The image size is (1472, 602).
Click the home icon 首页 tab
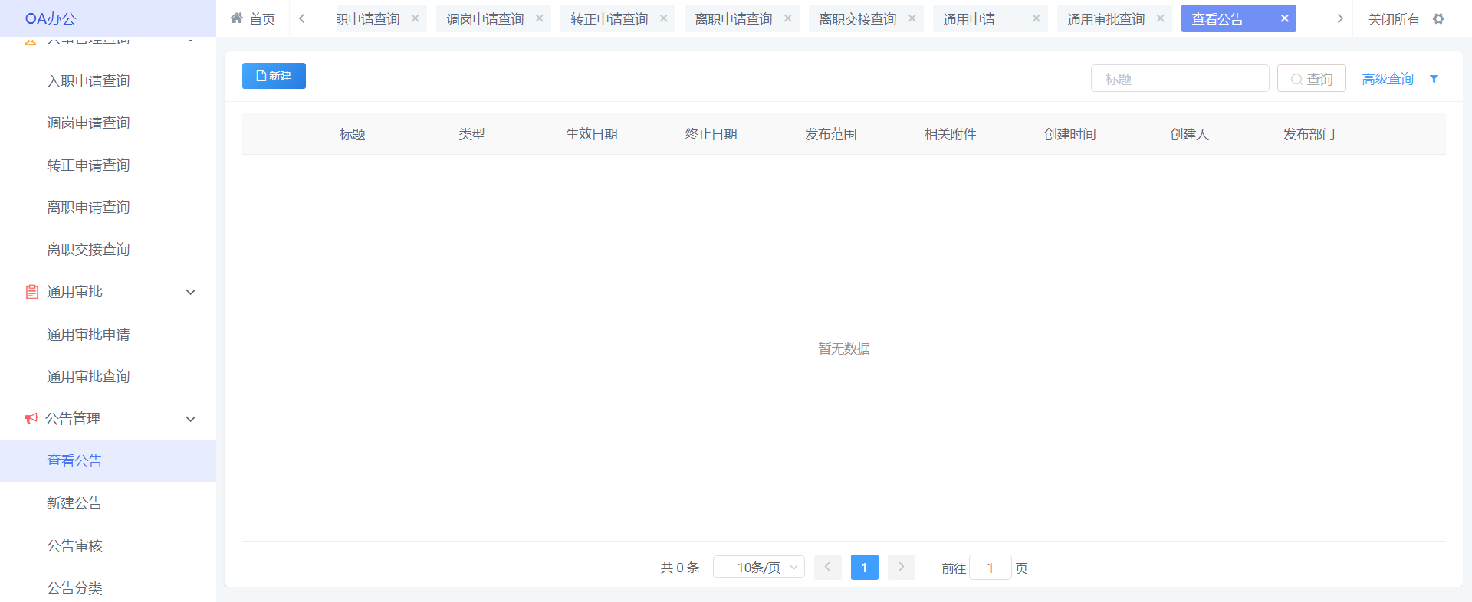pos(253,19)
